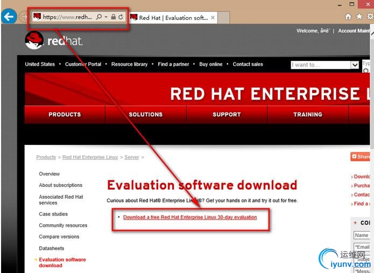Open Datasheets in sidebar
The image size is (374, 273).
52,248
